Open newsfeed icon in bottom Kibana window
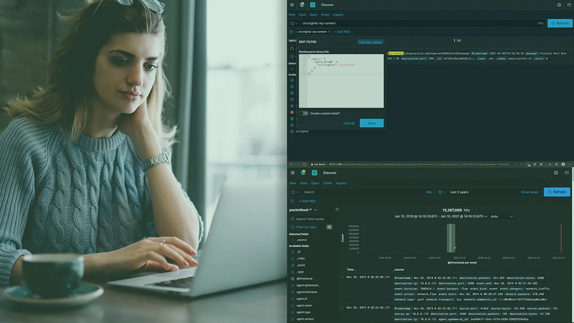 coord(567,173)
